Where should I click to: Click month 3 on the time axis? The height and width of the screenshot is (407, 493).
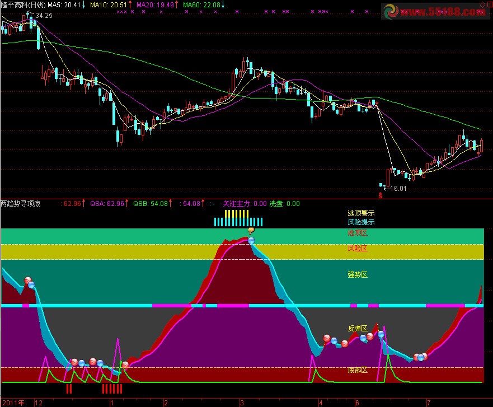pos(242,403)
